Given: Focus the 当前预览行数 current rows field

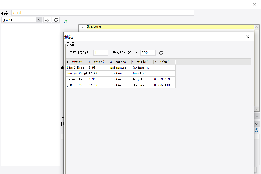Looking at the screenshot, I should pyautogui.click(x=100, y=53).
